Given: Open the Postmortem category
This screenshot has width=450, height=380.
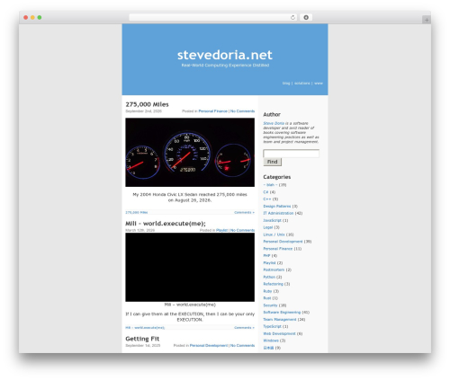Looking at the screenshot, I should click(x=274, y=270).
